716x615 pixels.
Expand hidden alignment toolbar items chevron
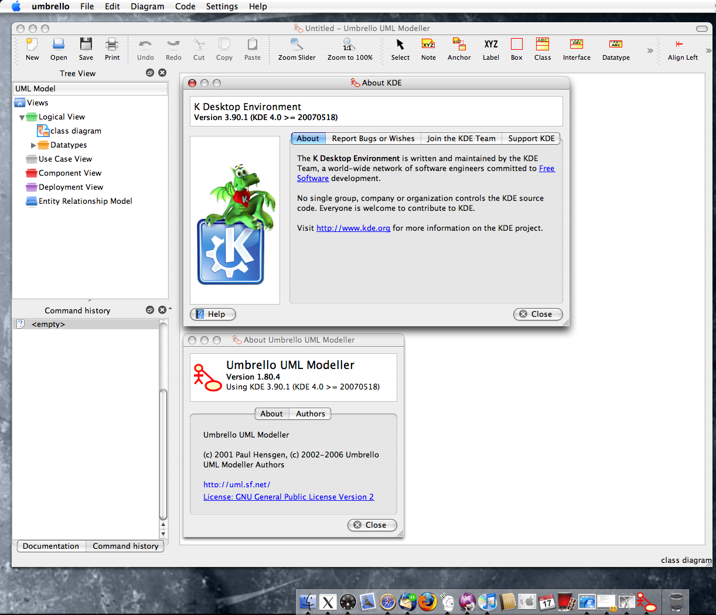(708, 50)
